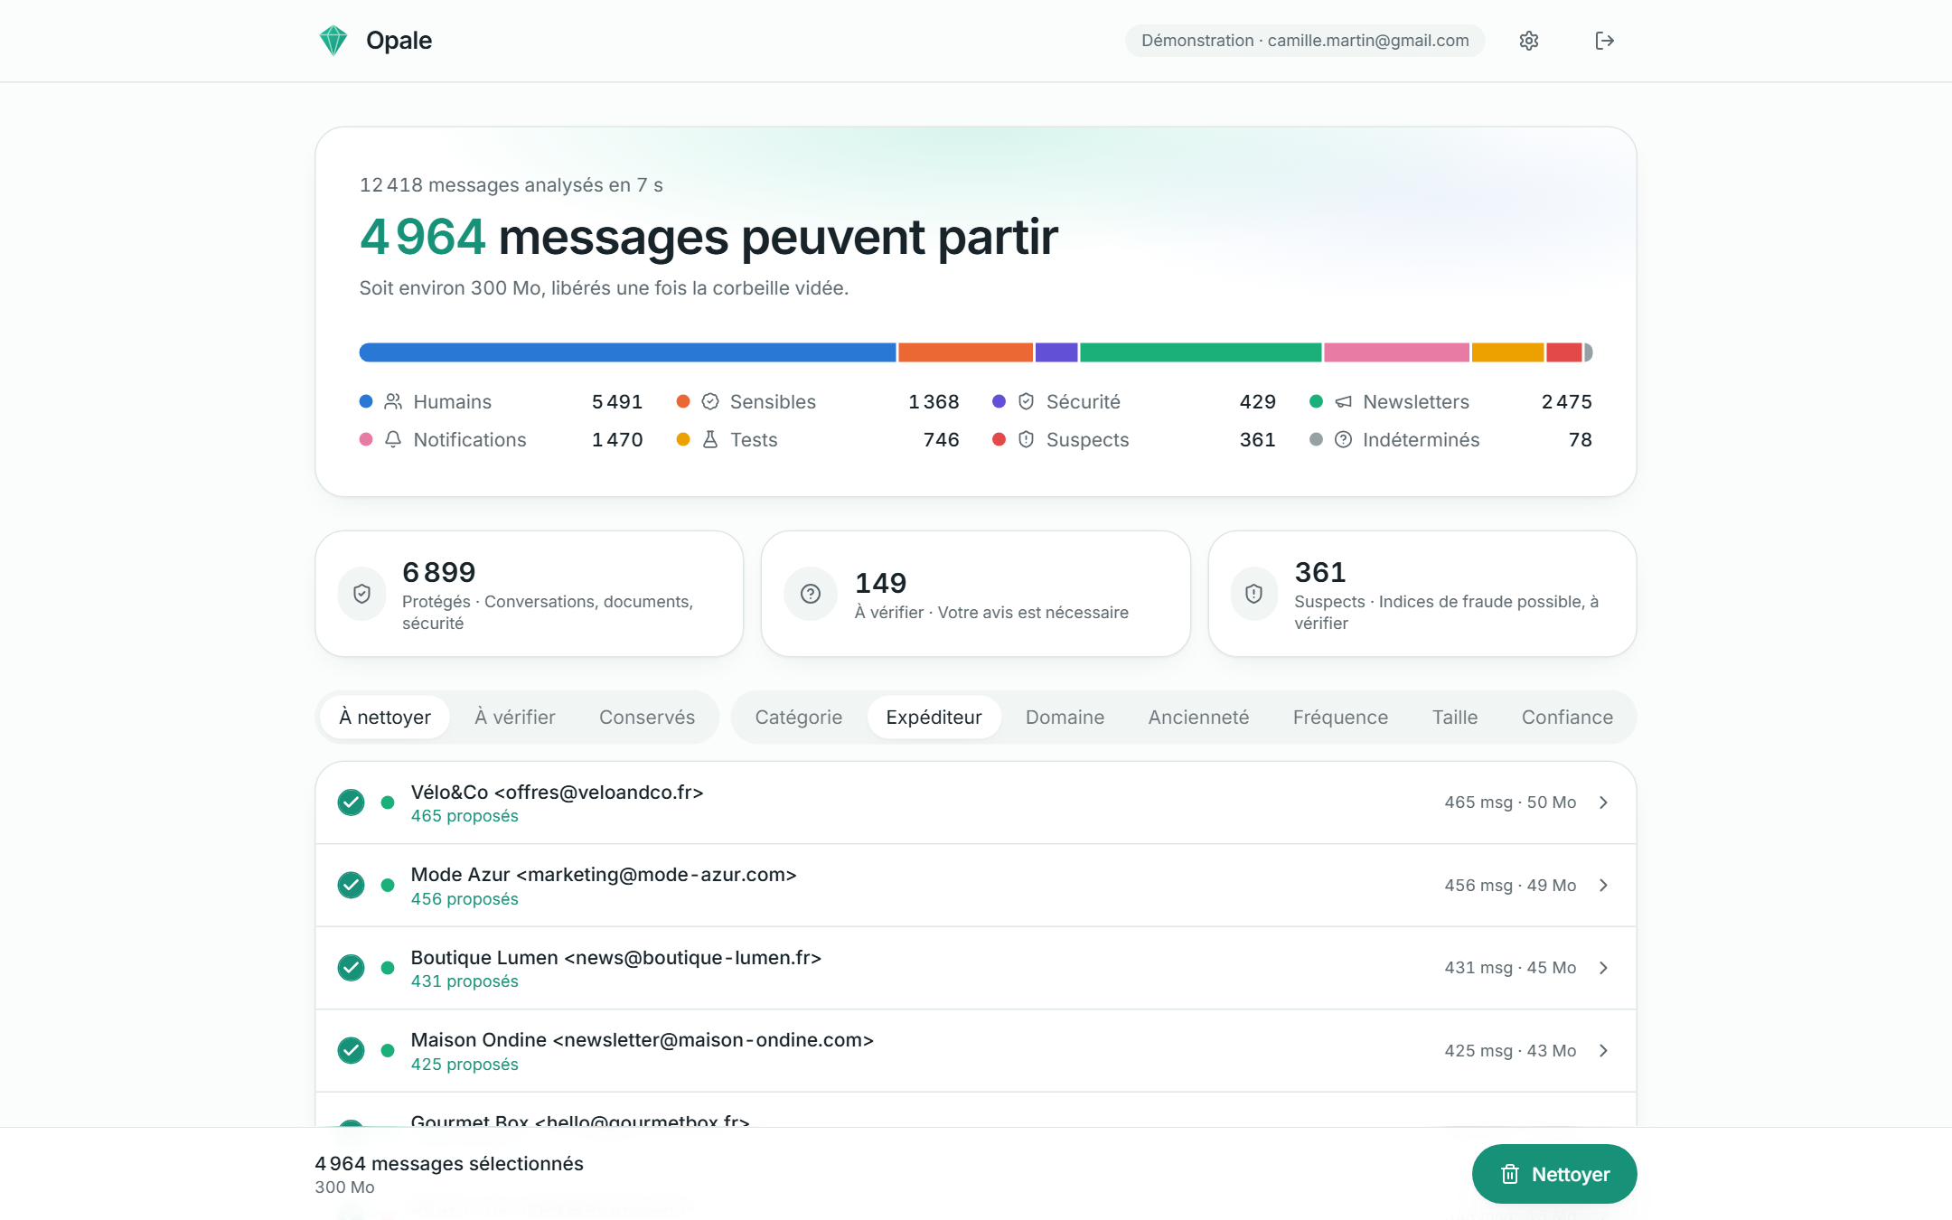Click the shield icon on Protégés card
This screenshot has width=1952, height=1220.
(362, 594)
